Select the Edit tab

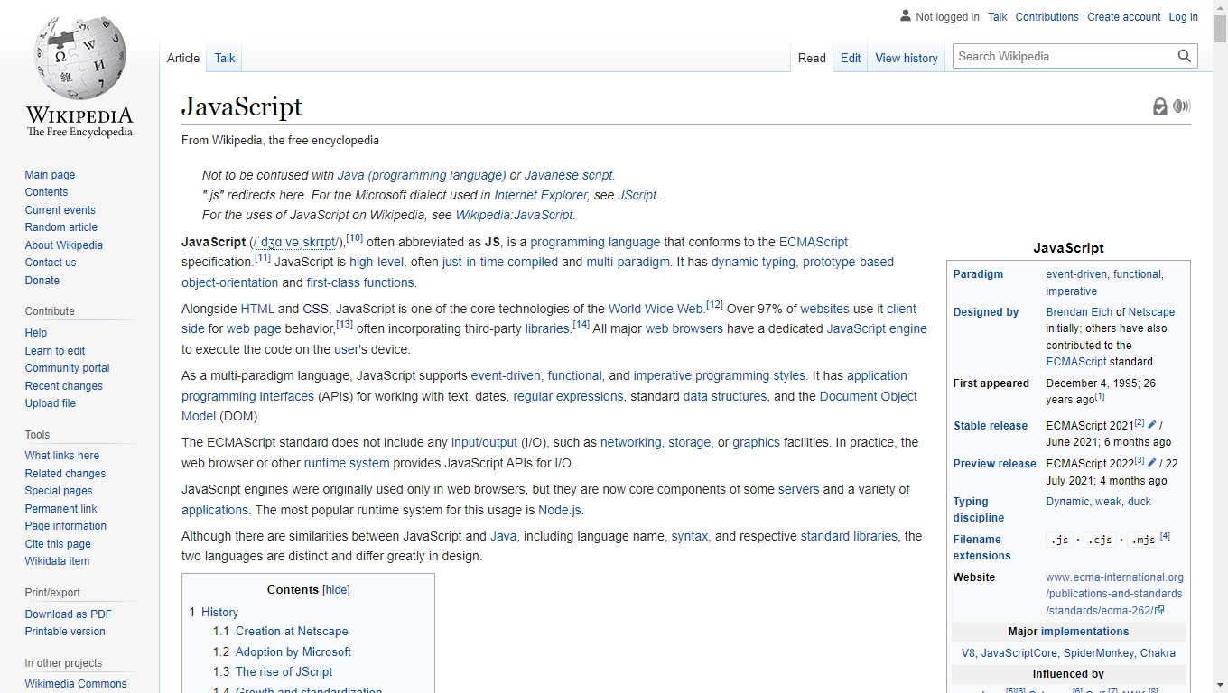(850, 57)
